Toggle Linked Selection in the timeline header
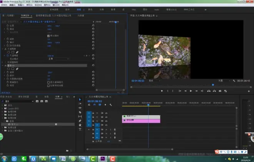254x162 pixels. [x=100, y=105]
